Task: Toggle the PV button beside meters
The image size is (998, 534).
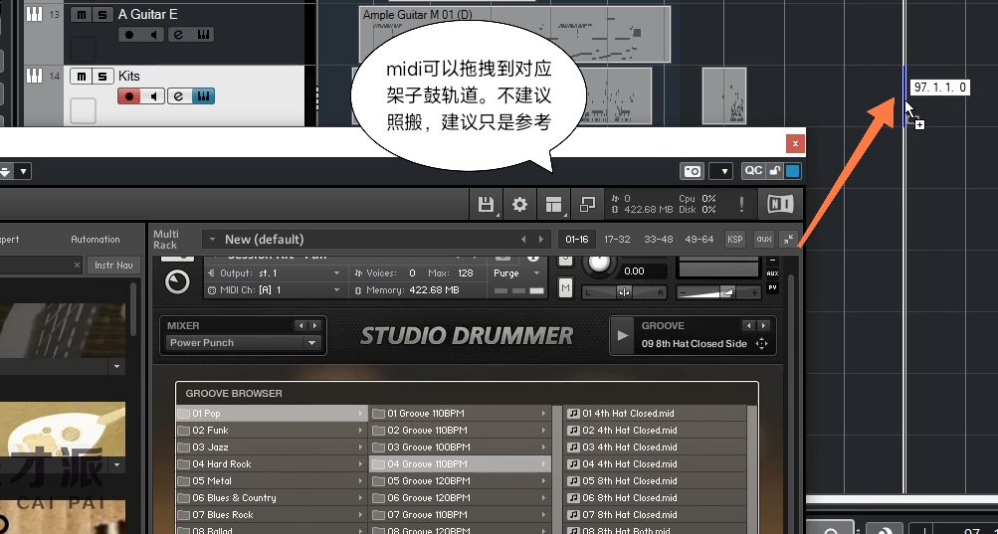Action: [773, 287]
